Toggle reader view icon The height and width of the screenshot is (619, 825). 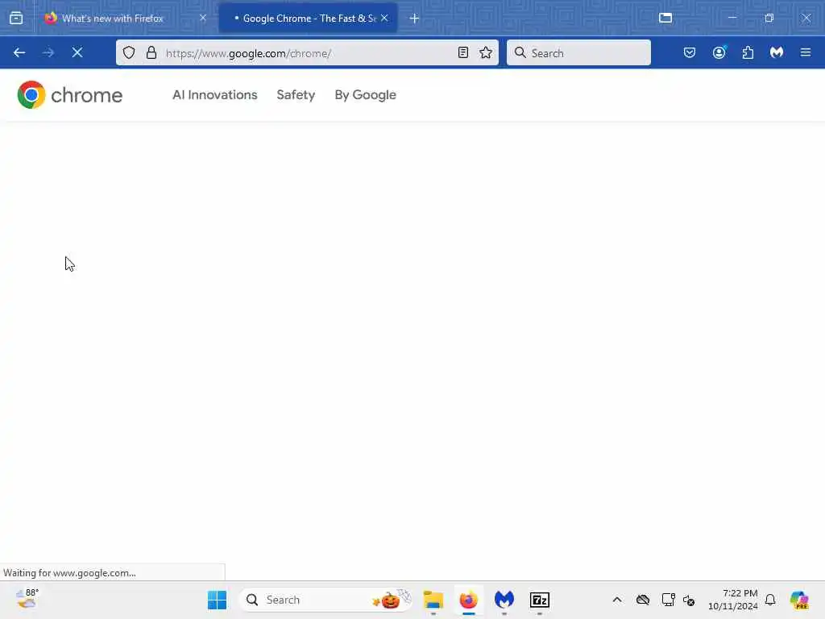463,52
